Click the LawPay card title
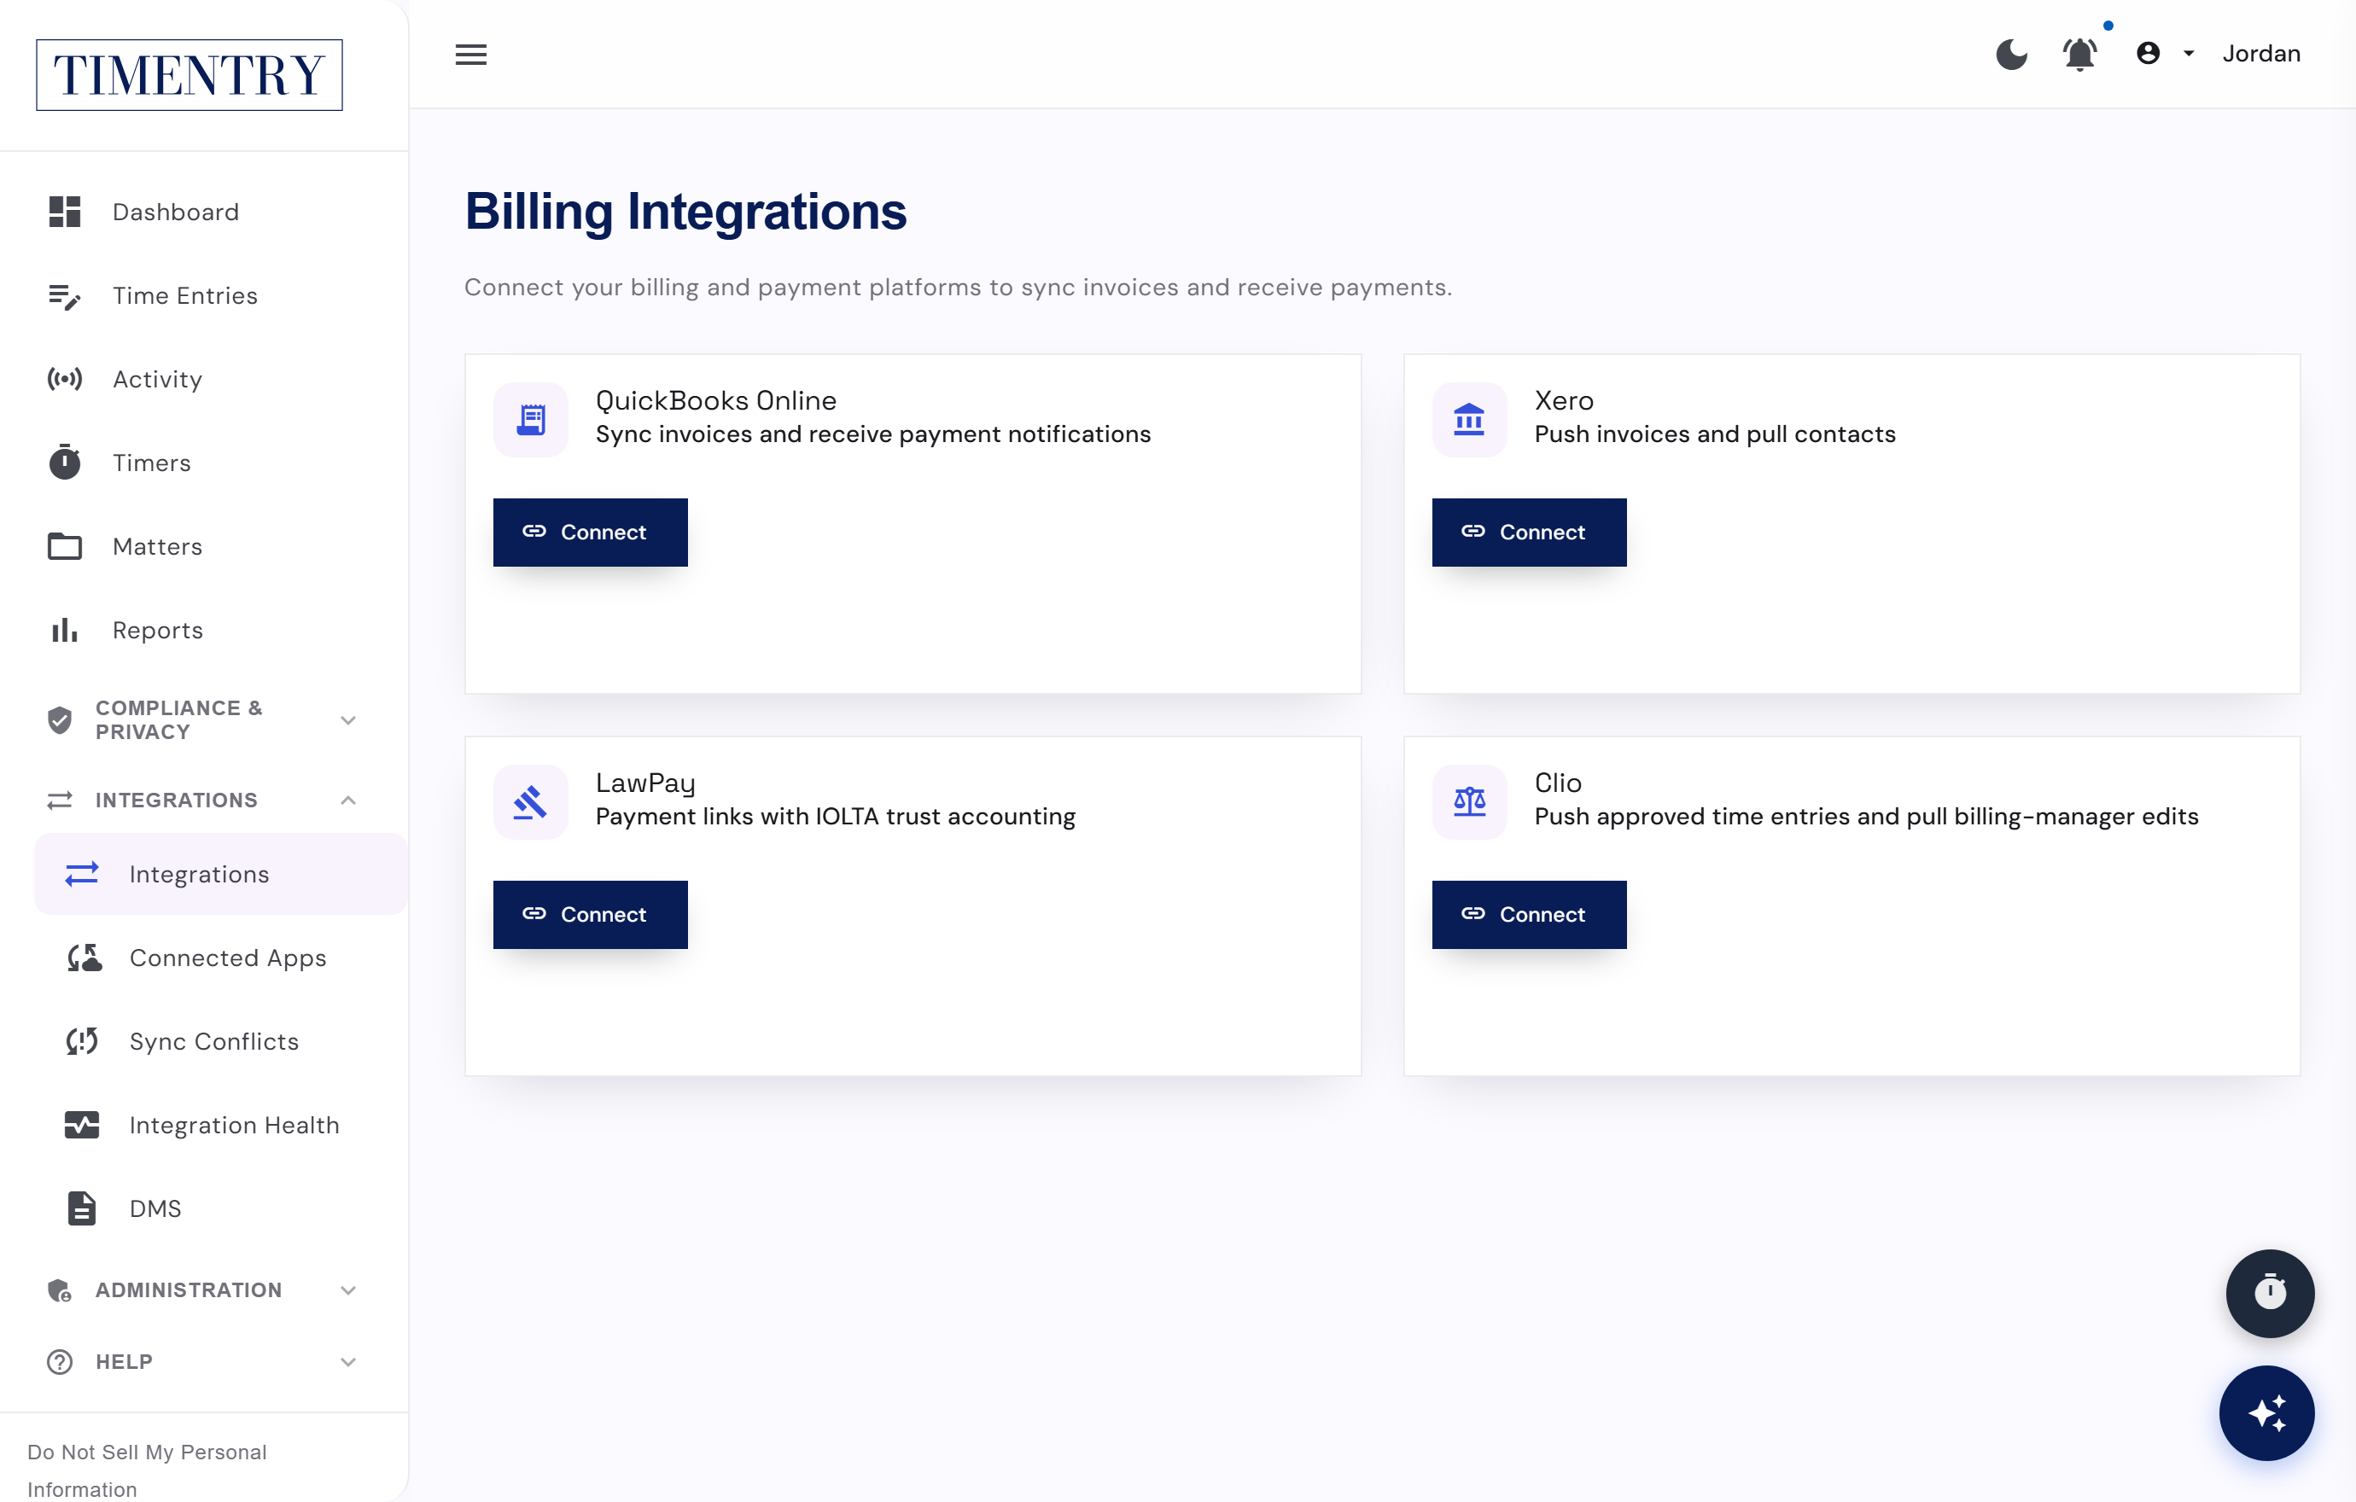Viewport: 2356px width, 1502px height. click(645, 783)
